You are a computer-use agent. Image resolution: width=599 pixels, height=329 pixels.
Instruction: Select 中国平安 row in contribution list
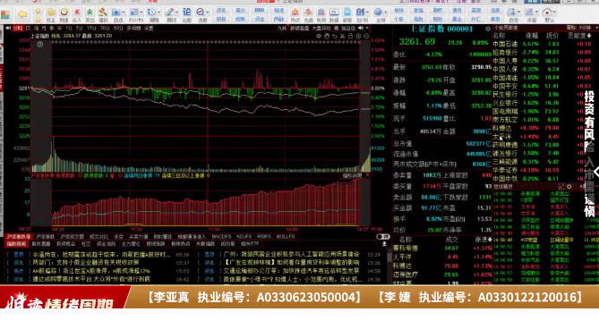(x=543, y=86)
